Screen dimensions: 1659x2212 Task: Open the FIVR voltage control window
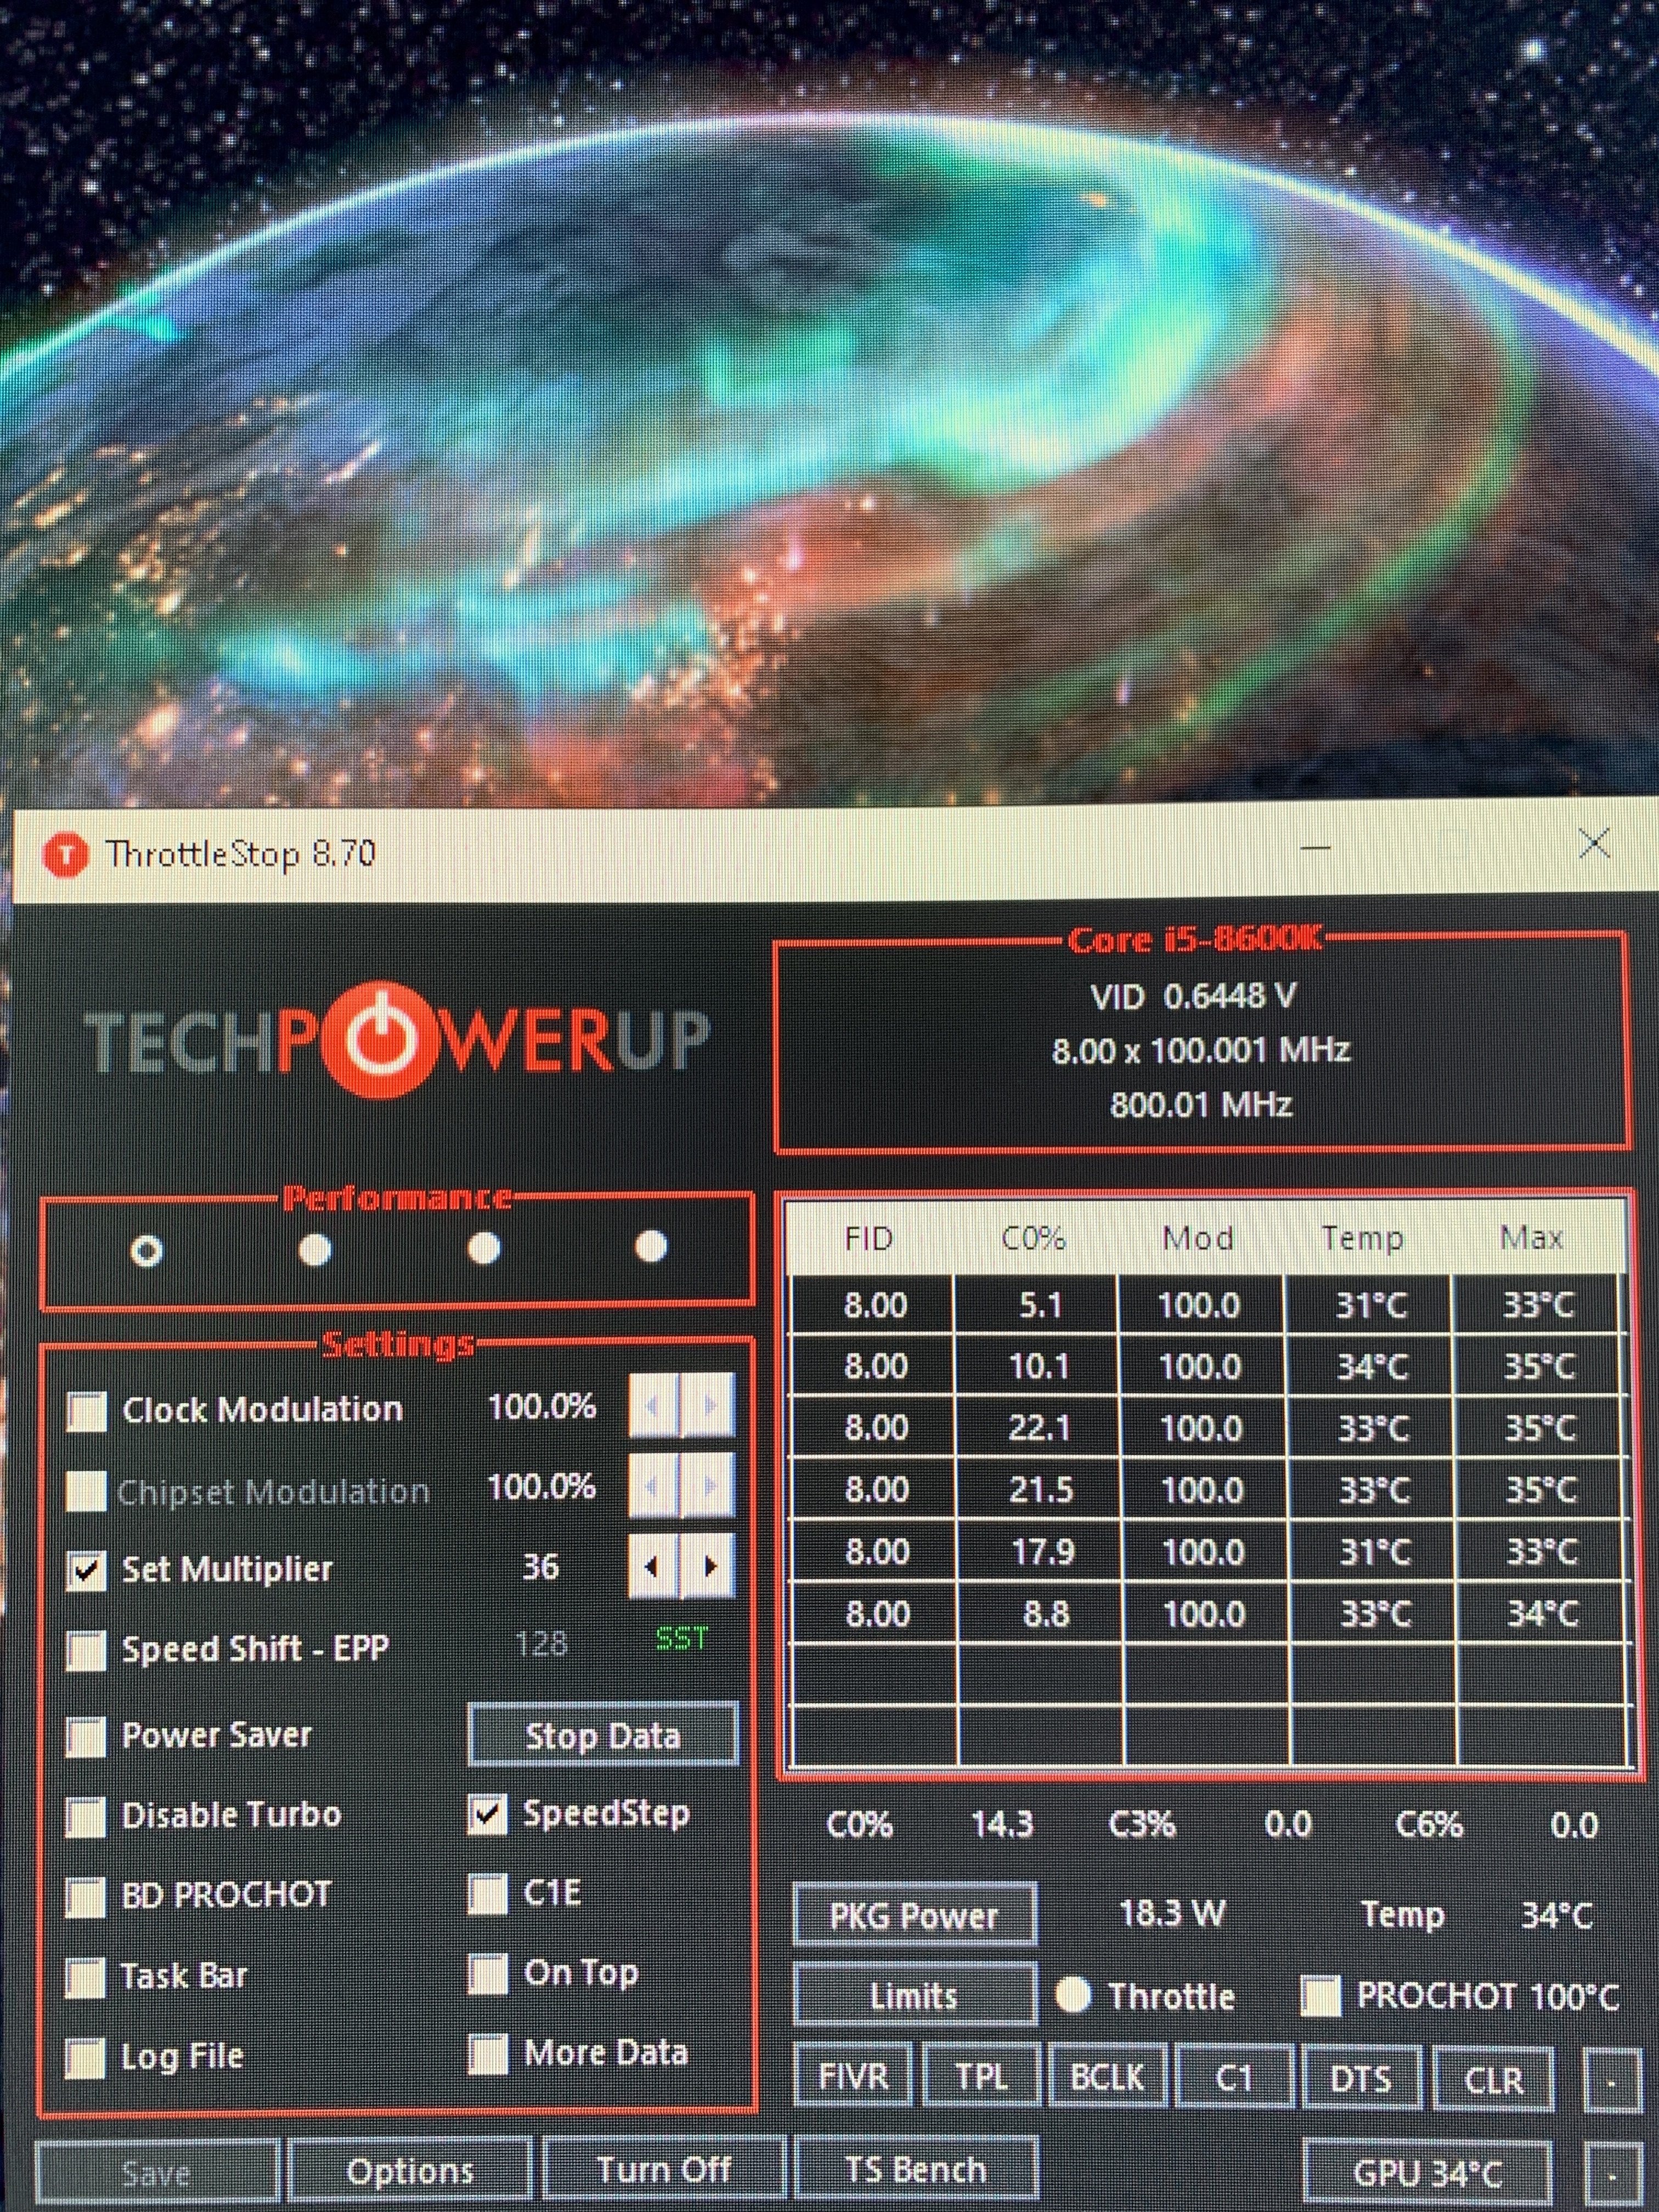click(x=853, y=2078)
